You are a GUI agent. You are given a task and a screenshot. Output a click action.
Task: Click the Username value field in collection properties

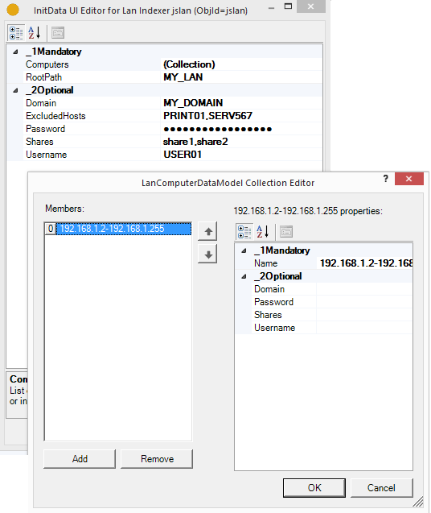[x=364, y=328]
